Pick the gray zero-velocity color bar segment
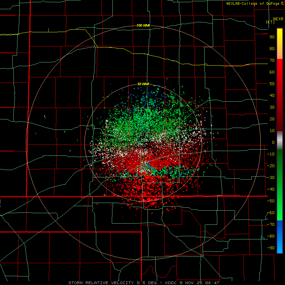This screenshot has height=285, width=285. click(280, 140)
